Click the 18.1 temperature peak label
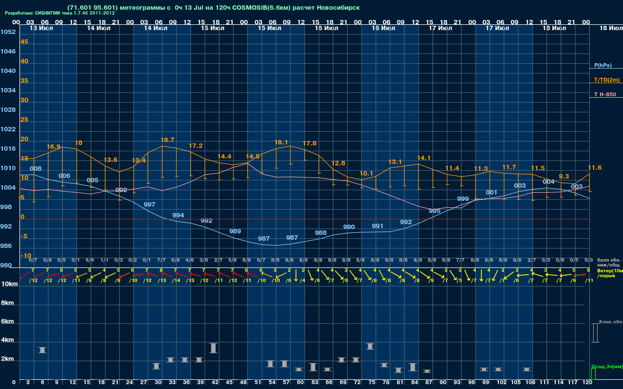This screenshot has height=389, width=623. click(281, 142)
